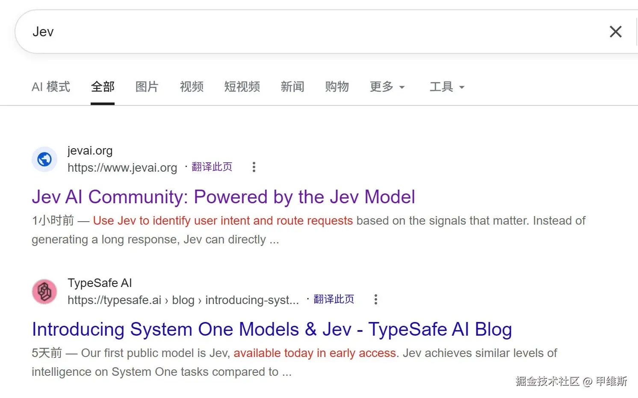Click the https://www.jevai.org URL text

[122, 167]
